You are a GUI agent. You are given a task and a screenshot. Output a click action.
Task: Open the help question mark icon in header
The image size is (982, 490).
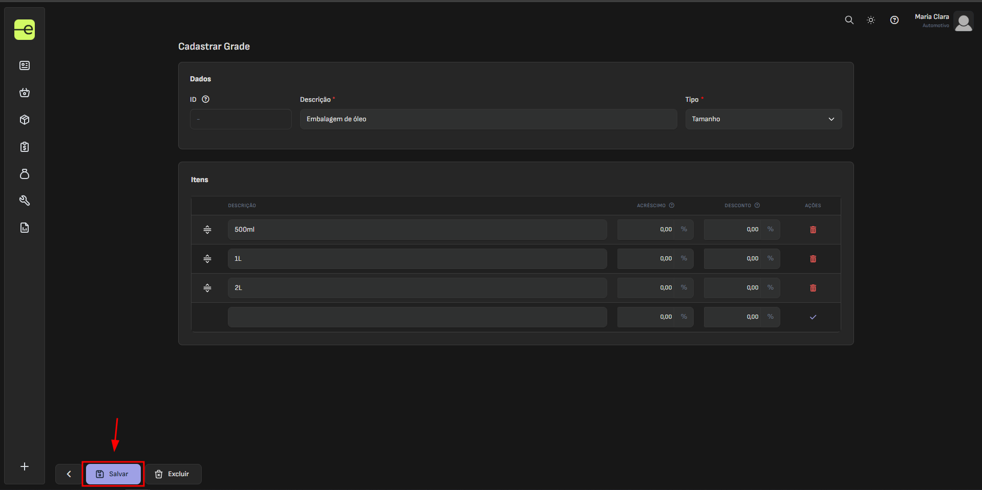click(894, 20)
